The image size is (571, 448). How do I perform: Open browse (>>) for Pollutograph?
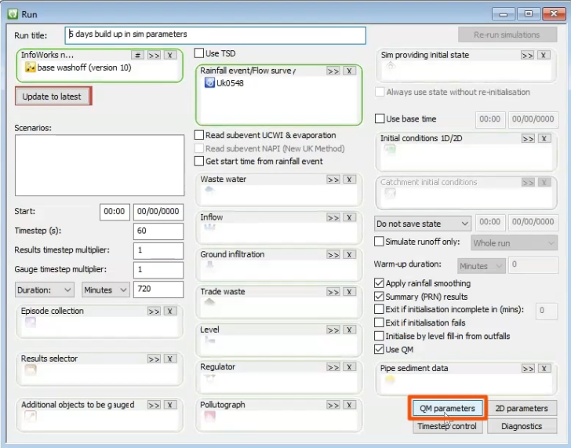[x=333, y=405]
